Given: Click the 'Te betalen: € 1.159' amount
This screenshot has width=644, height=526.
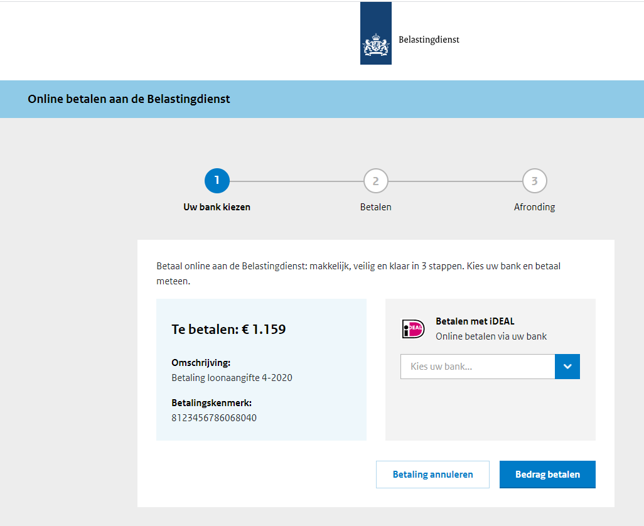Looking at the screenshot, I should tap(228, 329).
